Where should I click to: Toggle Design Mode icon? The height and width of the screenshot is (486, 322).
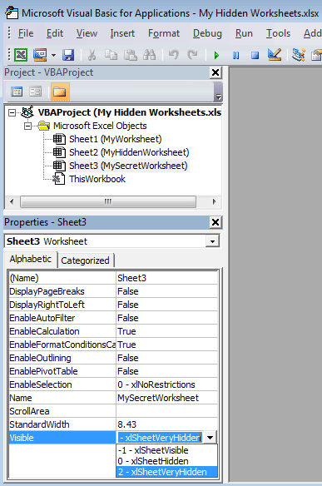coord(275,55)
